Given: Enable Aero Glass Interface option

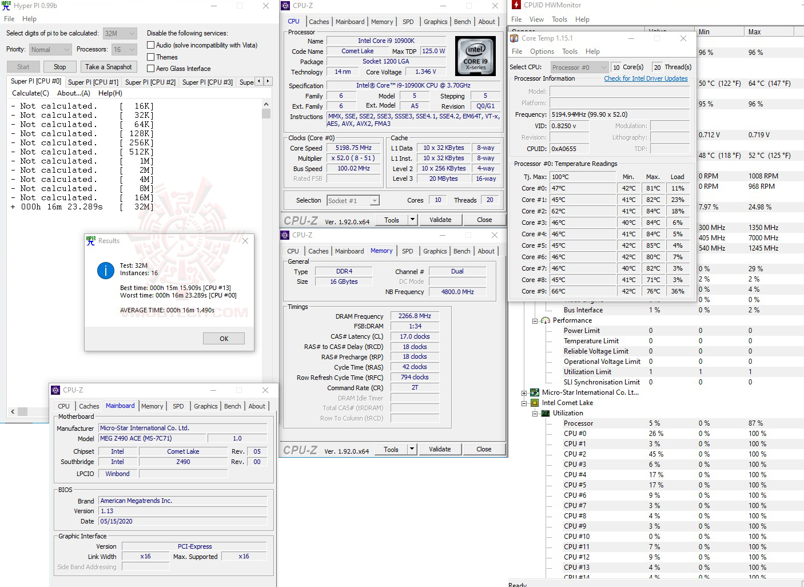Looking at the screenshot, I should coord(150,68).
